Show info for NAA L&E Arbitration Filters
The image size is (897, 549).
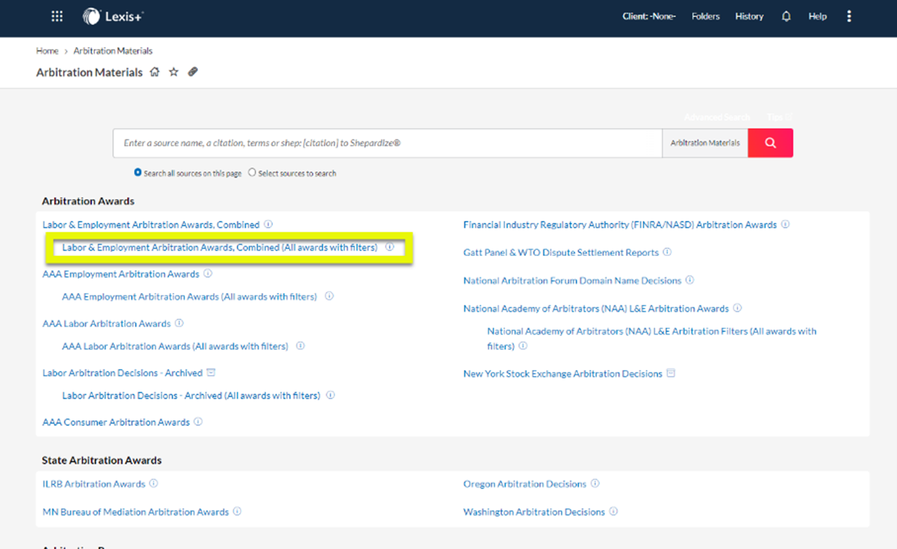(x=523, y=346)
